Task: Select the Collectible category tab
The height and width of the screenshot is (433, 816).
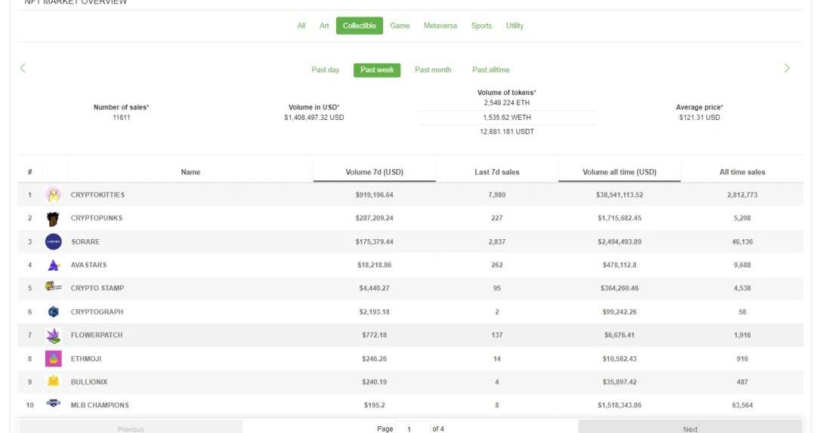Action: (x=359, y=26)
